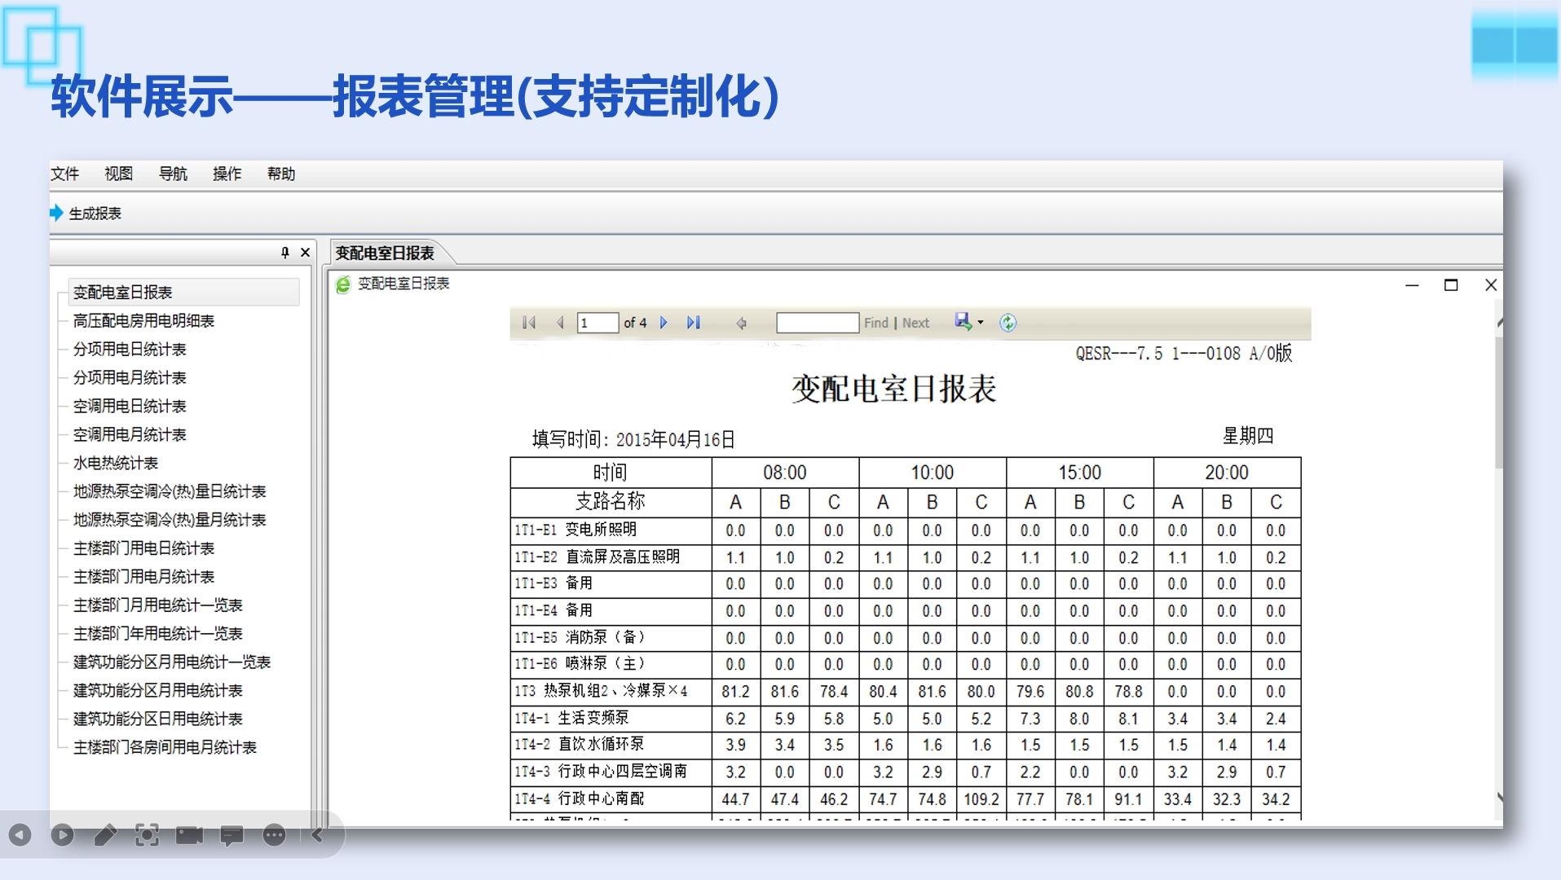Select 高压配电房用电明细表 in tree
The height and width of the screenshot is (880, 1561).
tap(144, 321)
